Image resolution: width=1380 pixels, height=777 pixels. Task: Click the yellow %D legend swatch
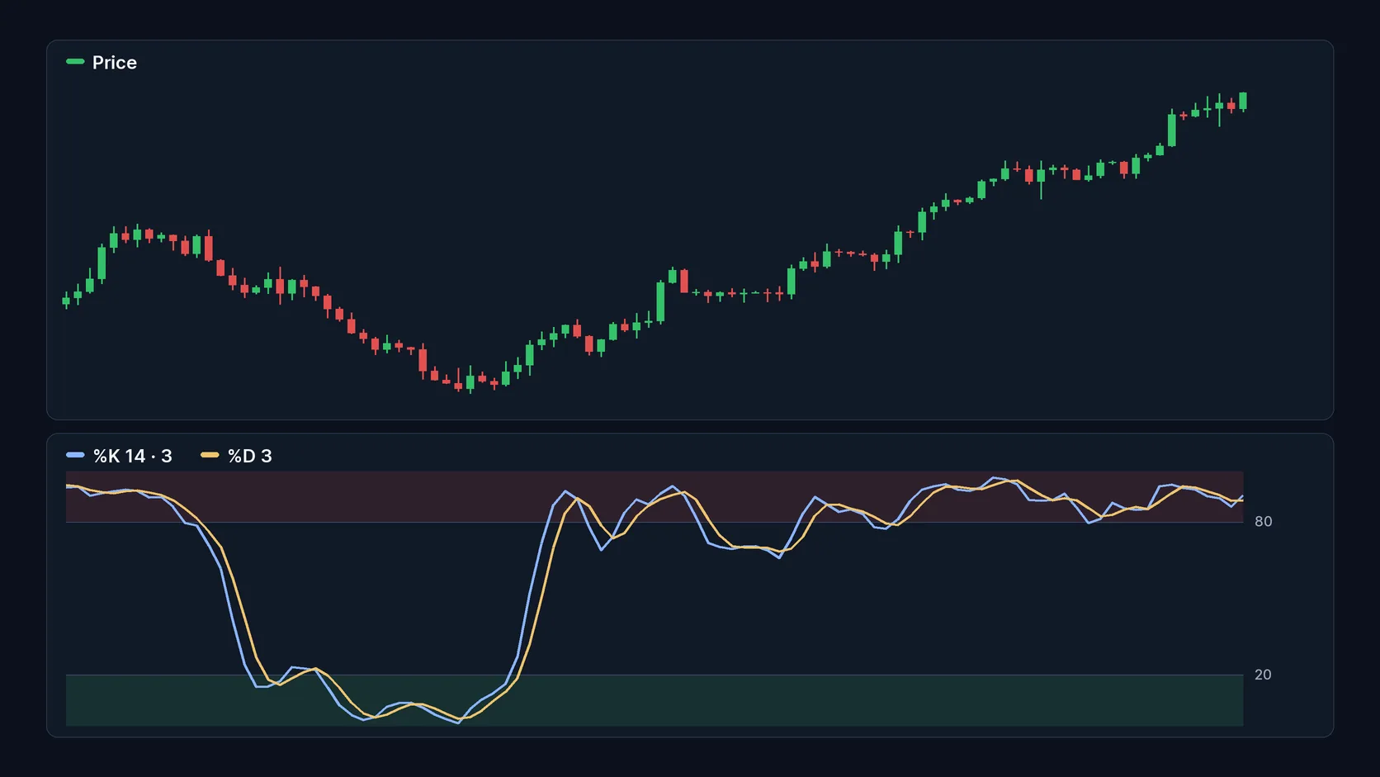click(x=210, y=455)
